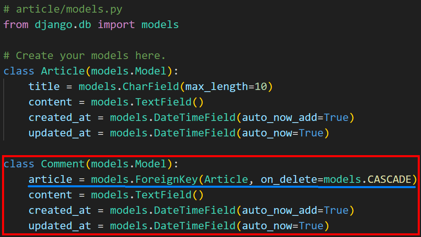Click 'article' field name in Comment class
This screenshot has height=237, width=421.
[50, 179]
